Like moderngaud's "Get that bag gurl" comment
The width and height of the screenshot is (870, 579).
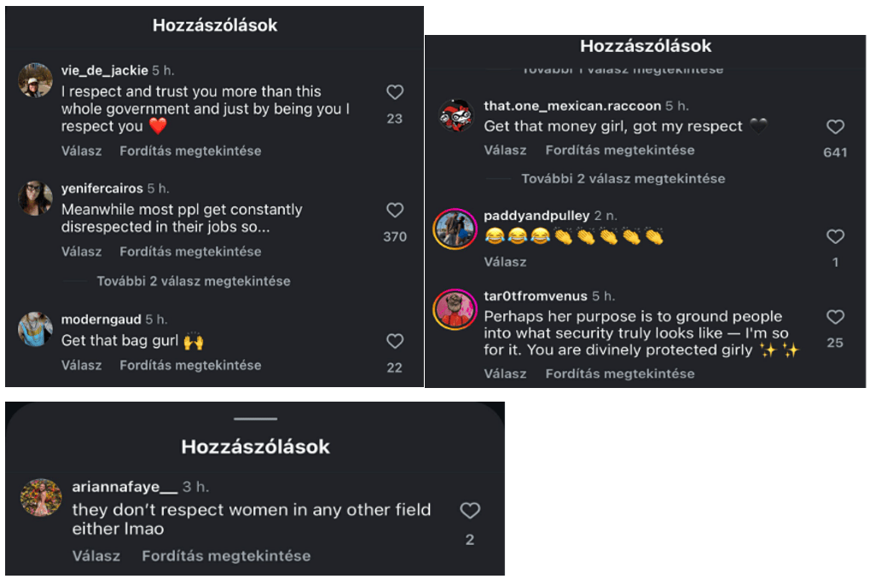click(395, 341)
